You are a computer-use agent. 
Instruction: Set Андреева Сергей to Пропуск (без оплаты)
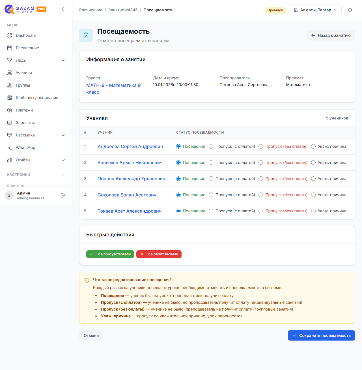(261, 146)
